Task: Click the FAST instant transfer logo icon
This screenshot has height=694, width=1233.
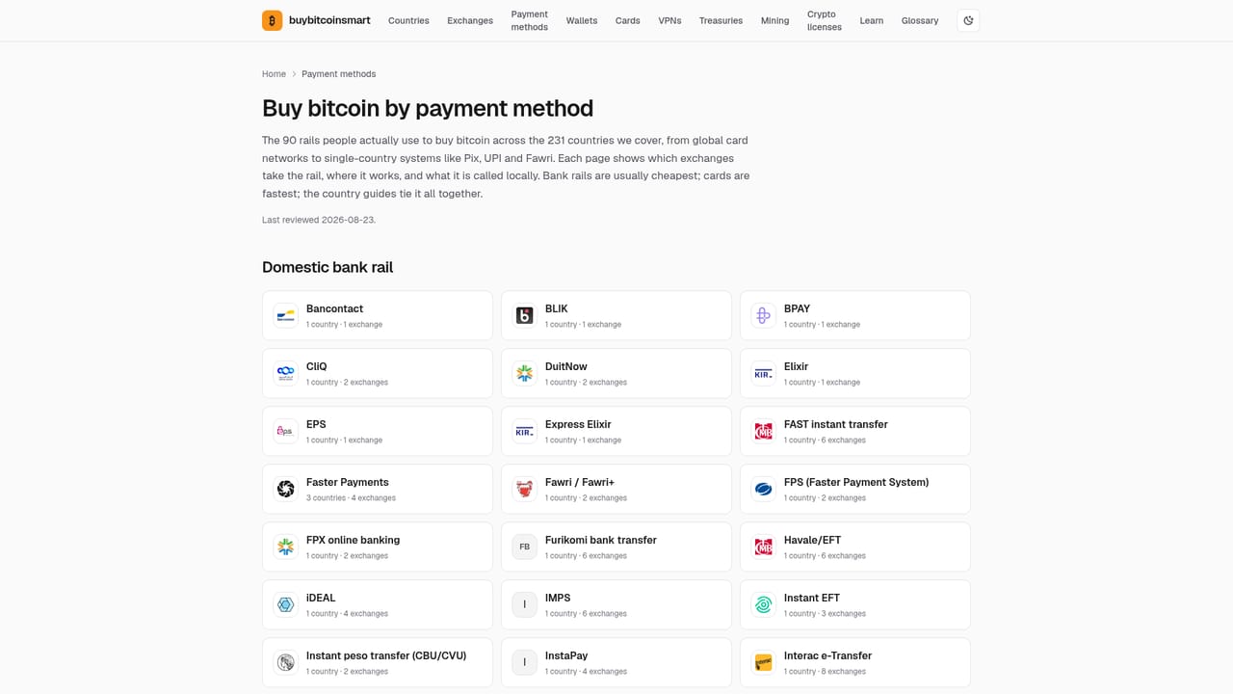Action: (763, 431)
